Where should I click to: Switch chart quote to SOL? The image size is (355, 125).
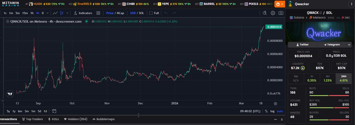[141, 13]
